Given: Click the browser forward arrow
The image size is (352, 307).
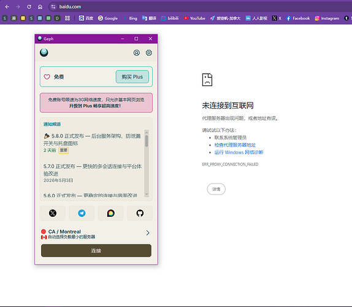Looking at the screenshot, I should pos(18,7).
